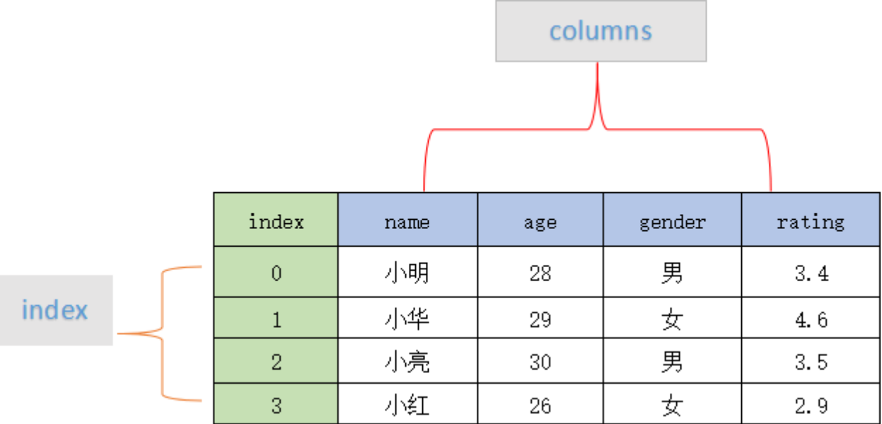882x424 pixels.
Task: Select the name cell 小华
Action: [x=407, y=318]
